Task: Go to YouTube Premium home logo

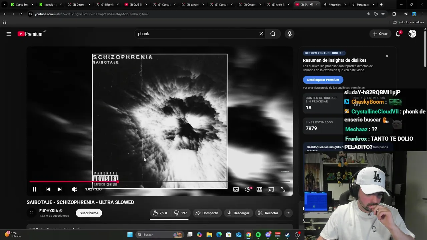Action: coord(30,34)
